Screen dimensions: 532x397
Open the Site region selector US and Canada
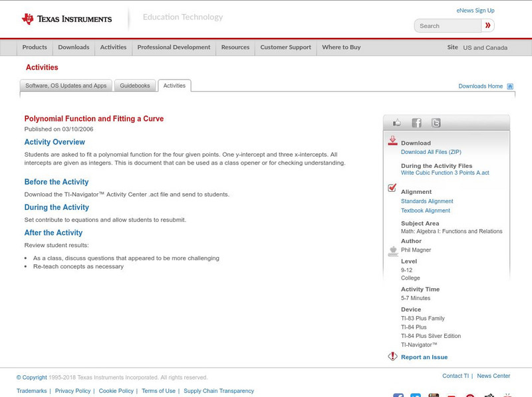[485, 48]
